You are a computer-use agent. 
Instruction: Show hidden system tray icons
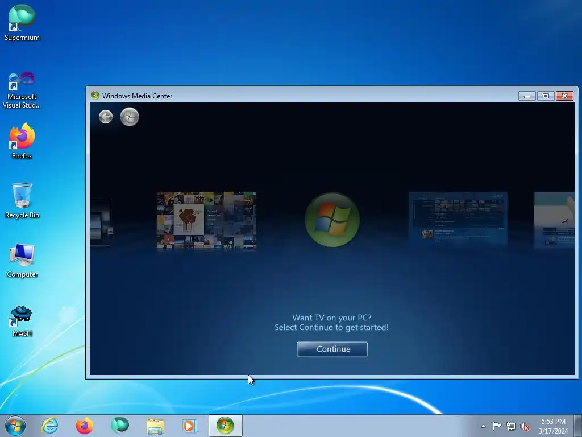[x=483, y=426]
